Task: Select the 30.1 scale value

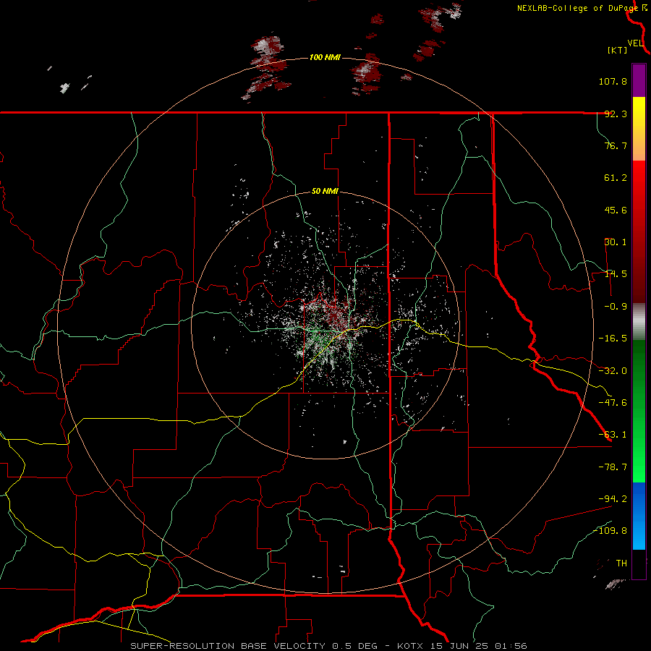Action: (x=616, y=242)
